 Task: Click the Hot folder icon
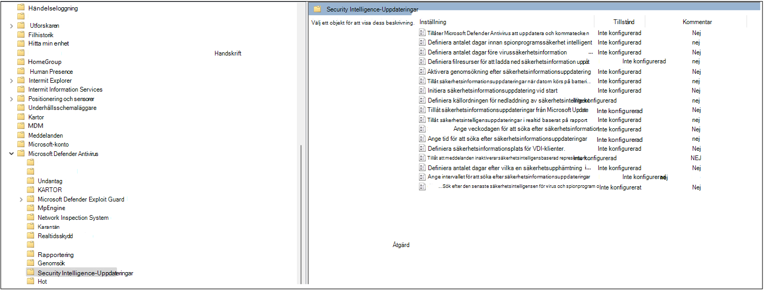tap(30, 282)
